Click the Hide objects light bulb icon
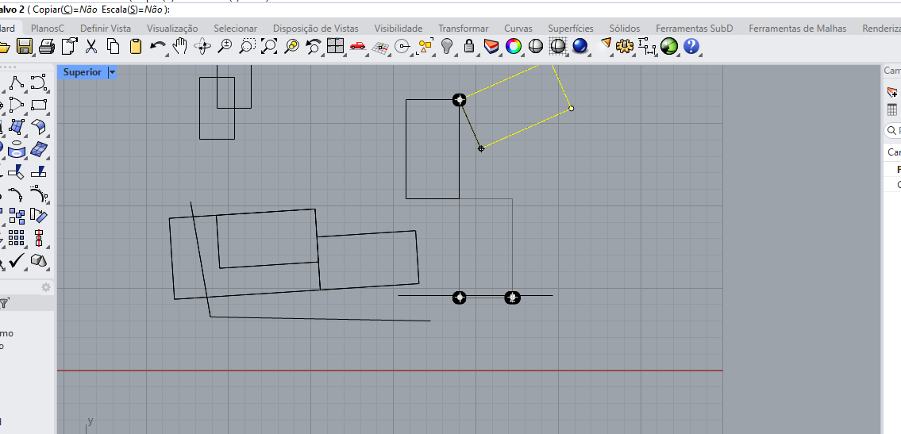 point(447,46)
